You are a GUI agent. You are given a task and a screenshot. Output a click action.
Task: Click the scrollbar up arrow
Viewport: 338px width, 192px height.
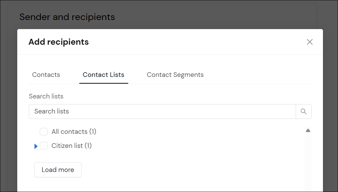pyautogui.click(x=308, y=130)
